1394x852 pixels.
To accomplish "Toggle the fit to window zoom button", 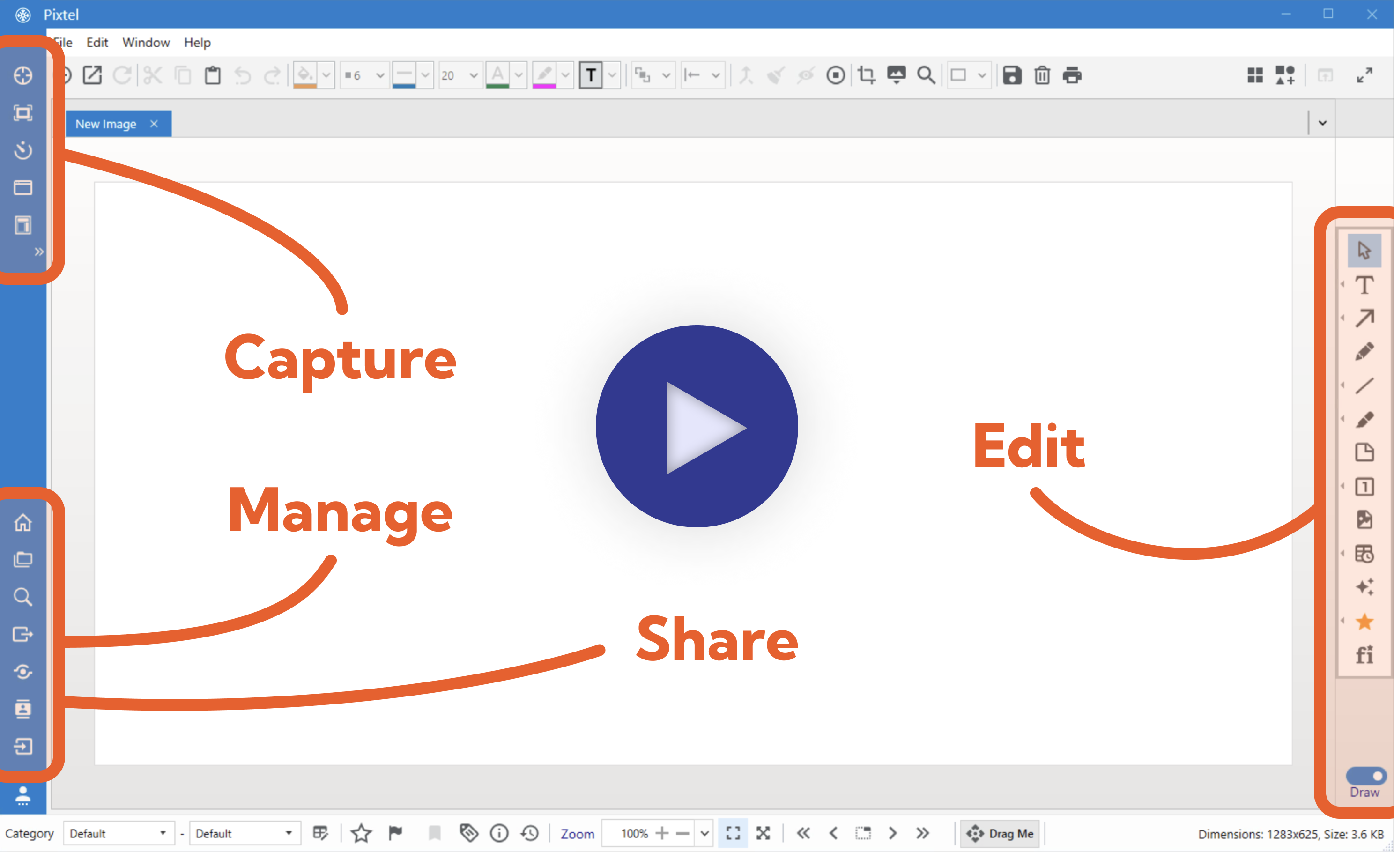I will [x=733, y=833].
